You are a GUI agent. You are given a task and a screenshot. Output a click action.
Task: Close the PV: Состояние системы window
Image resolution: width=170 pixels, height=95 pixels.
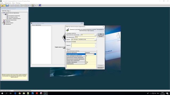tap(82, 23)
